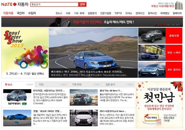
Task: Open the Chevrolet Spark article thumbnail
Action: tap(17, 97)
